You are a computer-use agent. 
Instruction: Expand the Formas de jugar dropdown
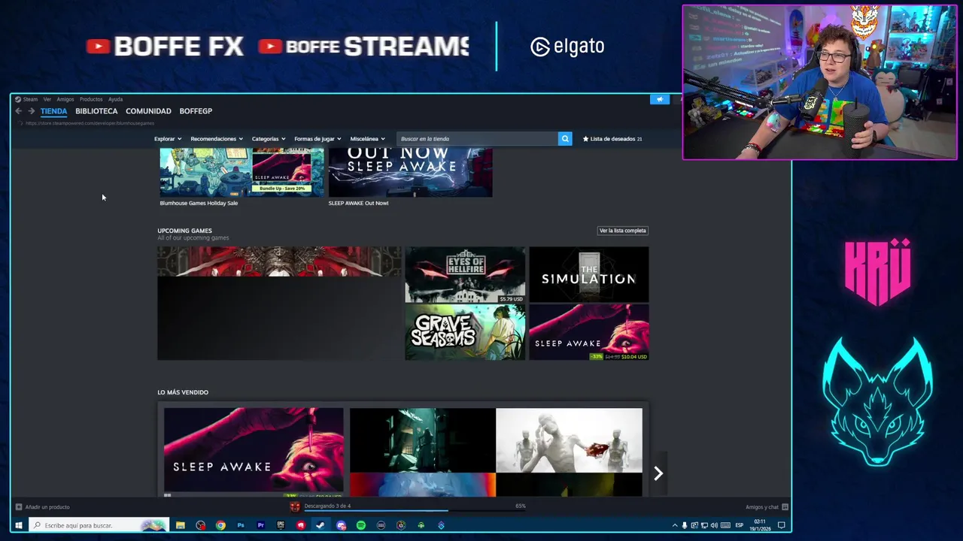tap(317, 139)
